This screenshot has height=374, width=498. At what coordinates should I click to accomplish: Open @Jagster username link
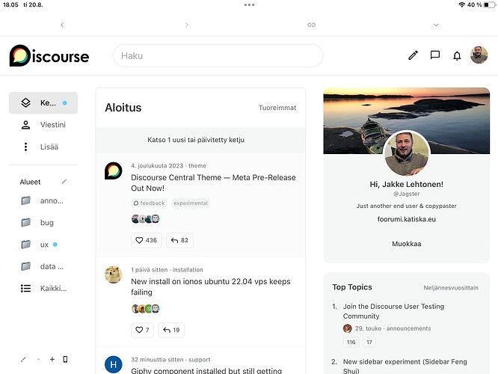click(407, 194)
